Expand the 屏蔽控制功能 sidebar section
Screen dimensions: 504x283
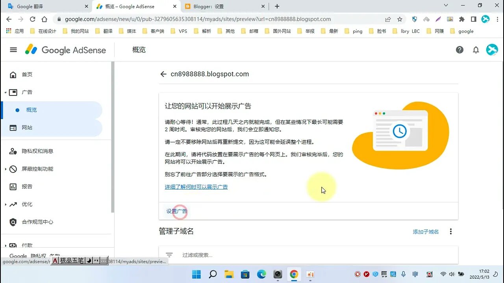click(6, 169)
